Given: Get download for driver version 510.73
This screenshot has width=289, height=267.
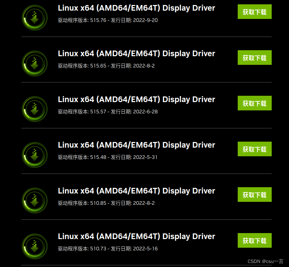Looking at the screenshot, I should coord(254,240).
